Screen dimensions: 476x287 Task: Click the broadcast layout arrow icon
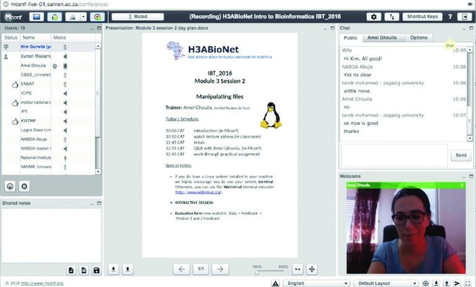pos(457,283)
